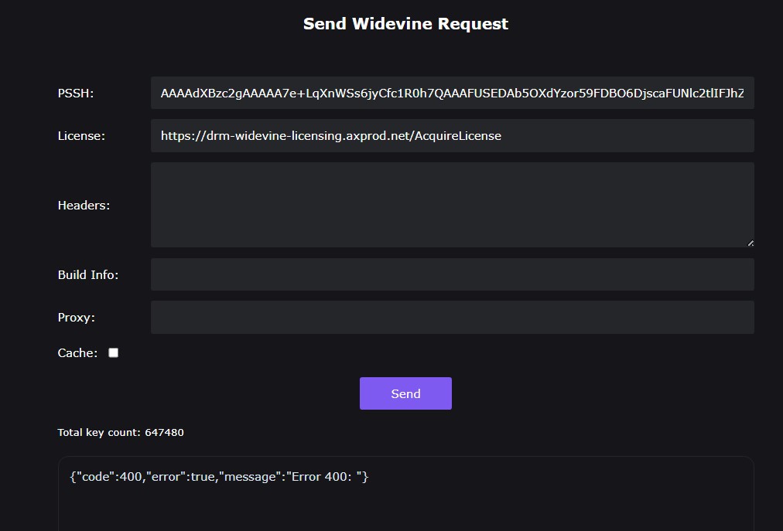783x531 pixels.
Task: Click the 647480 key count number
Action: click(164, 433)
